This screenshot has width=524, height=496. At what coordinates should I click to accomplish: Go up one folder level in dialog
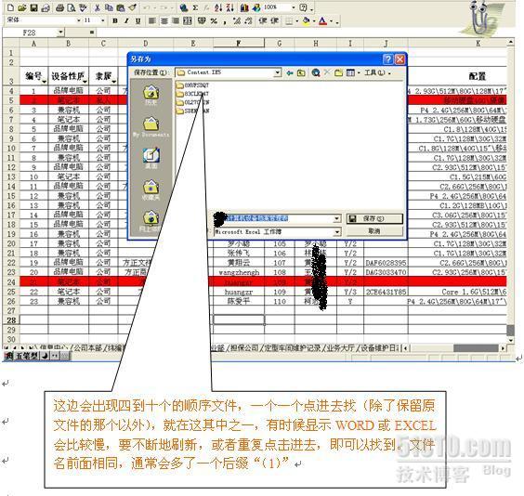301,72
